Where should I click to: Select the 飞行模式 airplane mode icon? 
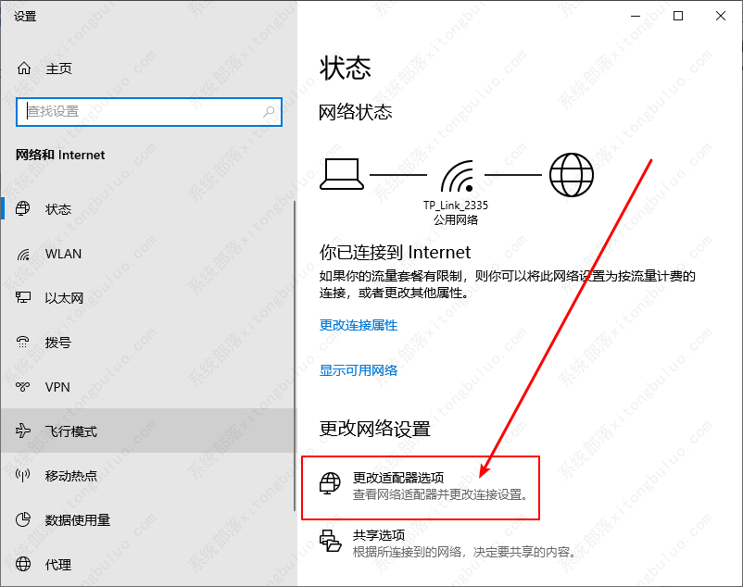coord(24,431)
